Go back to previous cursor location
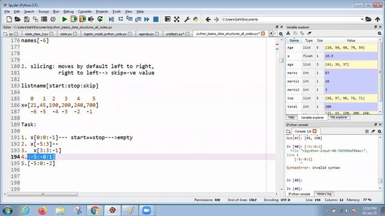Image resolution: width=385 pixels, height=216 pixels. click(208, 19)
